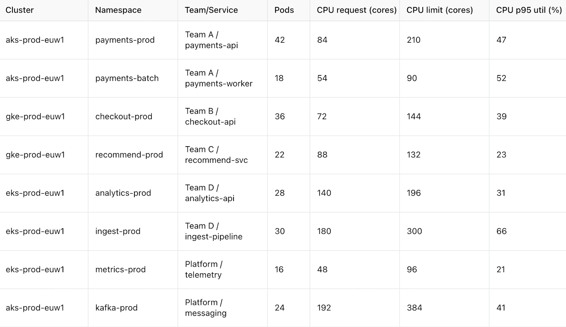Screen dimensions: 566x327
Task: Click the checkout-prod namespace cell
Action: (x=124, y=116)
